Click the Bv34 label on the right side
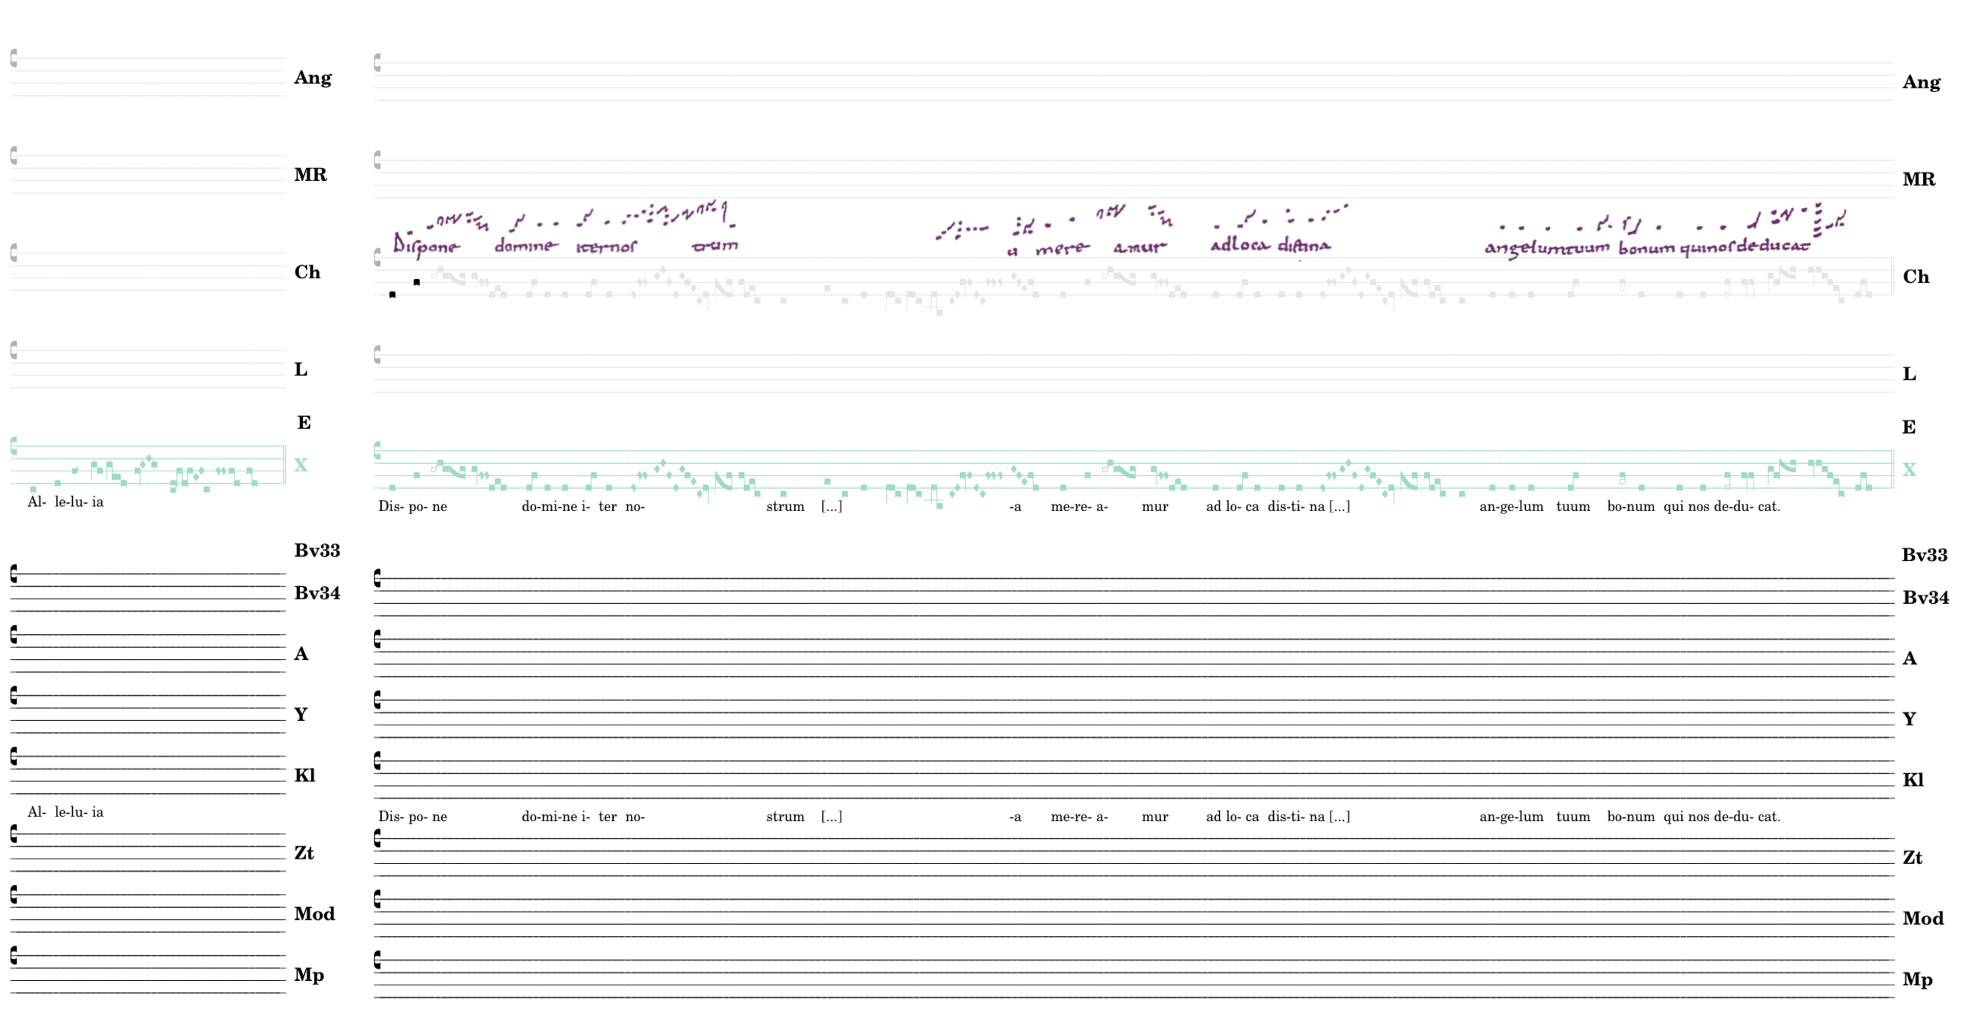The image size is (1965, 1028). coord(1924,598)
